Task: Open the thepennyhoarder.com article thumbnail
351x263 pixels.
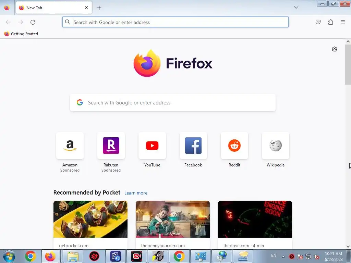Action: pyautogui.click(x=173, y=219)
